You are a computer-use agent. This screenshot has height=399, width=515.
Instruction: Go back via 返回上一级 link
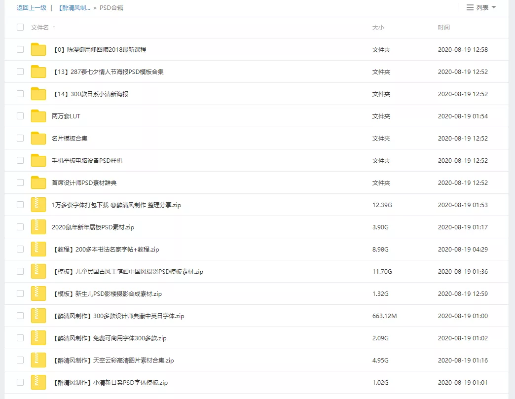(32, 7)
